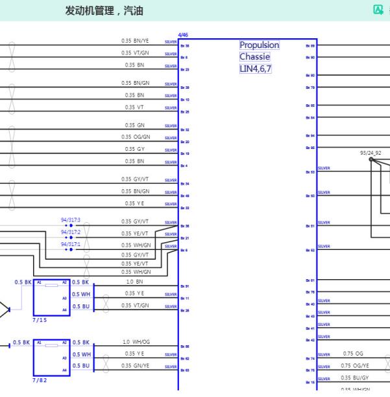
Task: Click the 0.35 BN/YE wire label
Action: click(x=135, y=41)
